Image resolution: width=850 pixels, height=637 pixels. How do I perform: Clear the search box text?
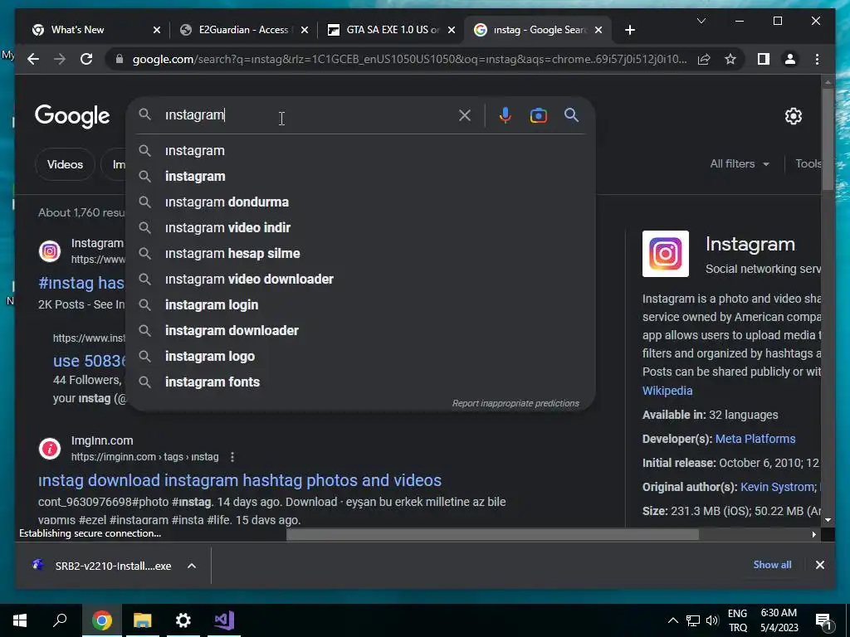(465, 115)
